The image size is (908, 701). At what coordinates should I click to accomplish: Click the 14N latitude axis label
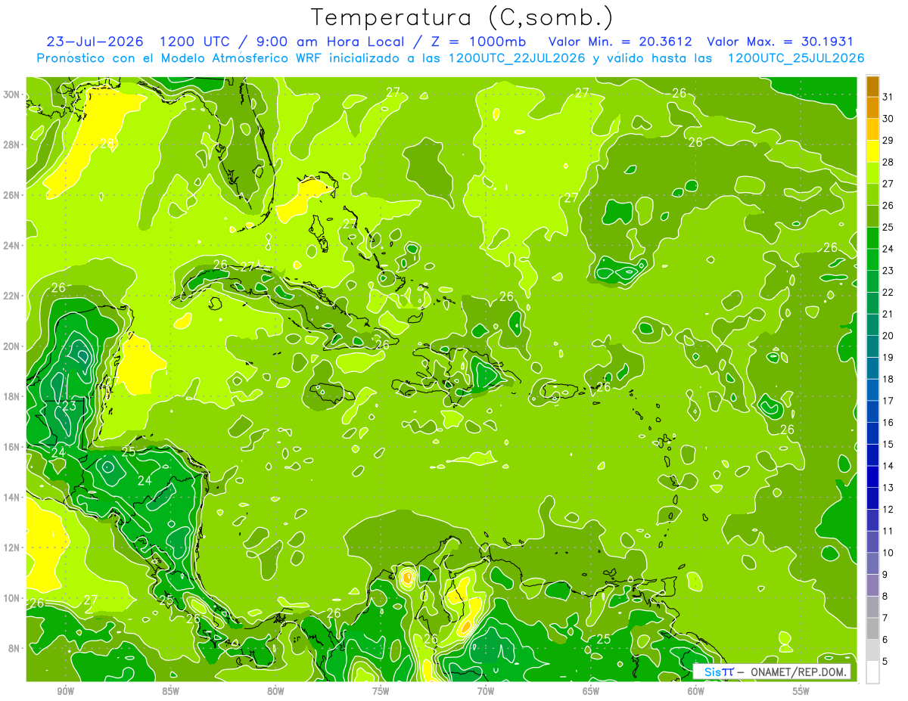tap(12, 498)
